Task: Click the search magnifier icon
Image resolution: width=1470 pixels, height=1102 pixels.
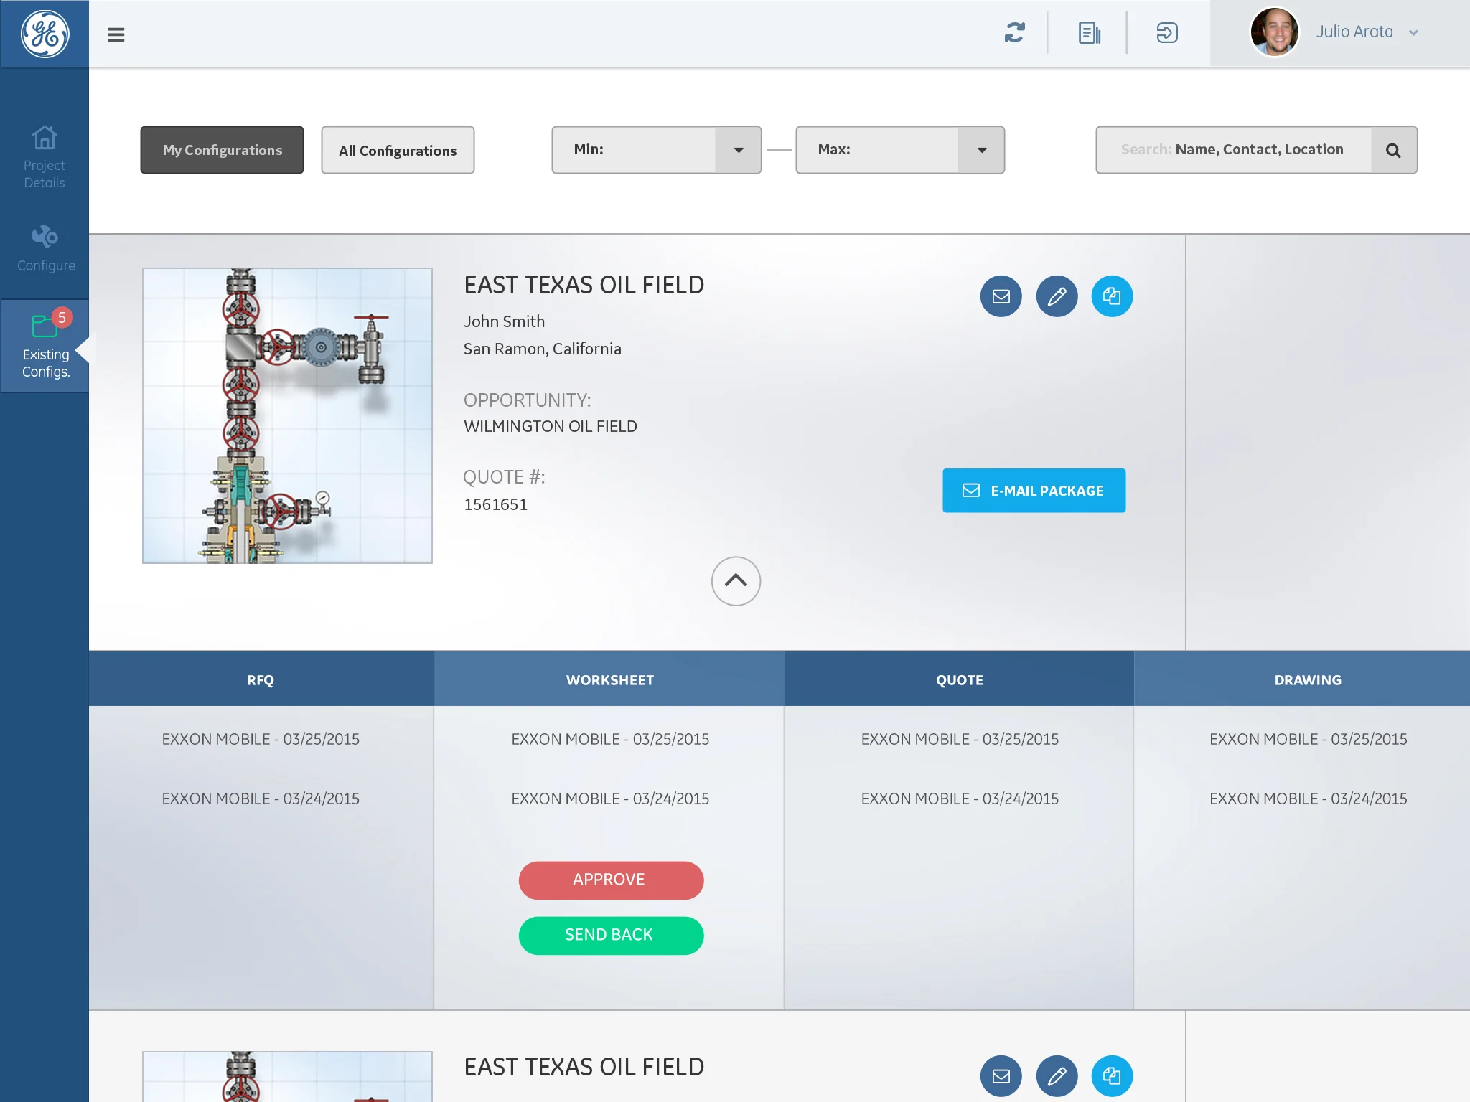Action: 1393,150
